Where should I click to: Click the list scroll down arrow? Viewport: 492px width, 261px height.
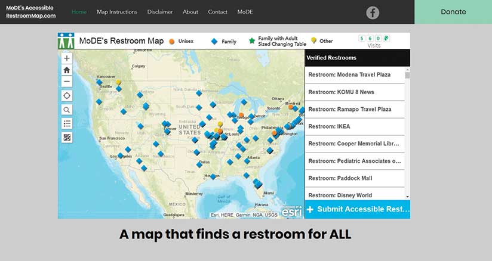point(407,197)
